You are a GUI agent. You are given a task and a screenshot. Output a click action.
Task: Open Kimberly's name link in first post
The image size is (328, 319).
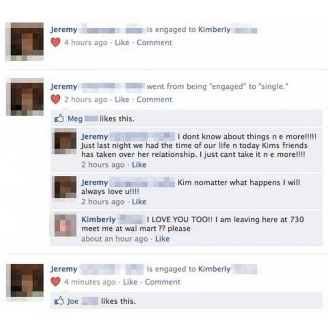click(214, 29)
